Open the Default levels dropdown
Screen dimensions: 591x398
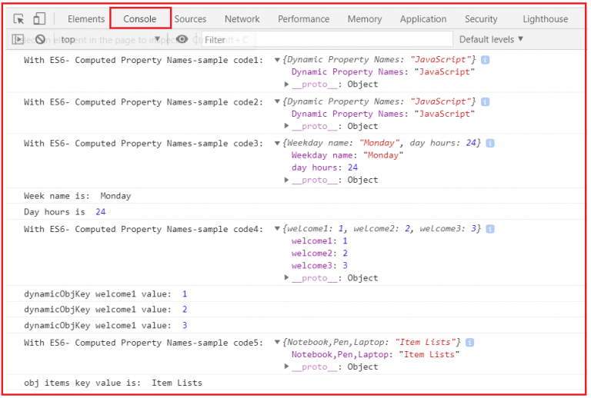coord(491,39)
